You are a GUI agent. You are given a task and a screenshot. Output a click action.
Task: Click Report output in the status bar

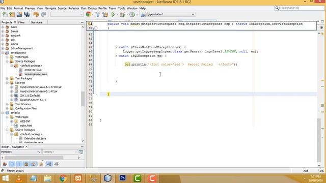15,171
